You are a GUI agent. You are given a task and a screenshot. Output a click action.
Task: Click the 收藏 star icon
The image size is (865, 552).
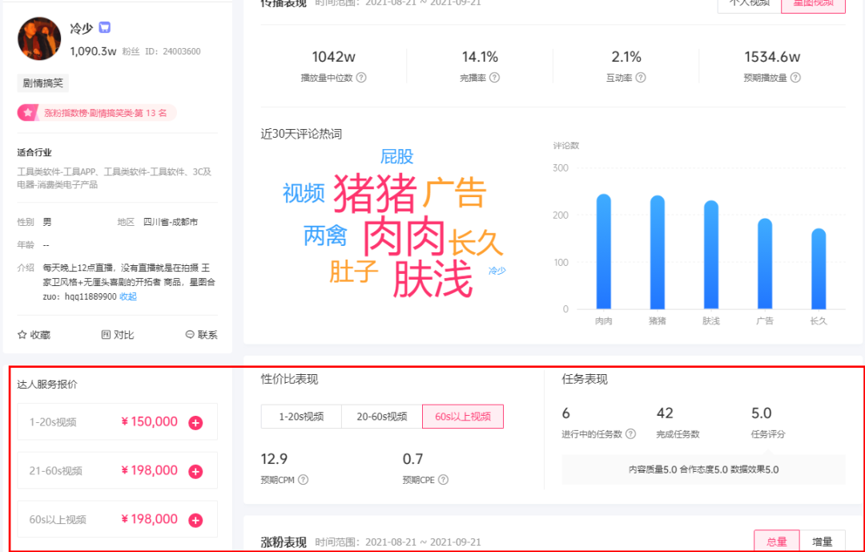[22, 335]
